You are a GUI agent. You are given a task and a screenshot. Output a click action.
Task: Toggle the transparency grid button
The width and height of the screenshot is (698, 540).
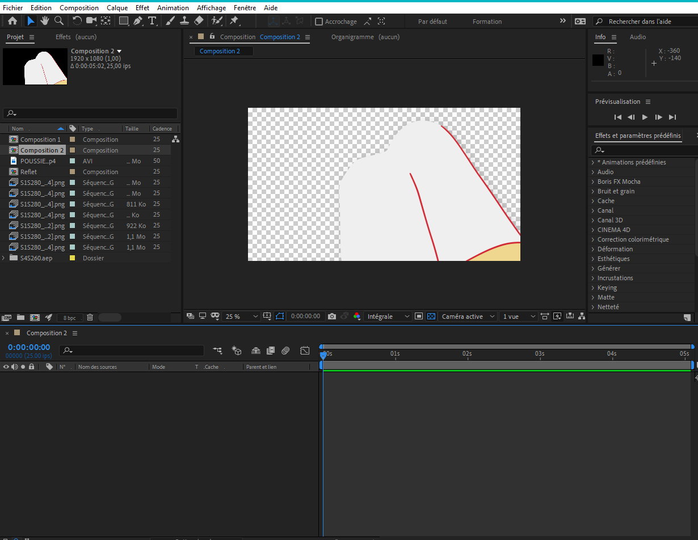(431, 317)
